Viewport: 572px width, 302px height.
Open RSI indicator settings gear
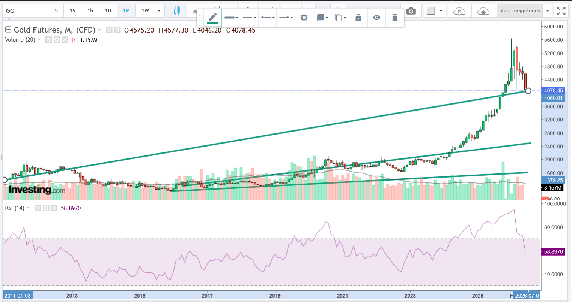(46, 208)
